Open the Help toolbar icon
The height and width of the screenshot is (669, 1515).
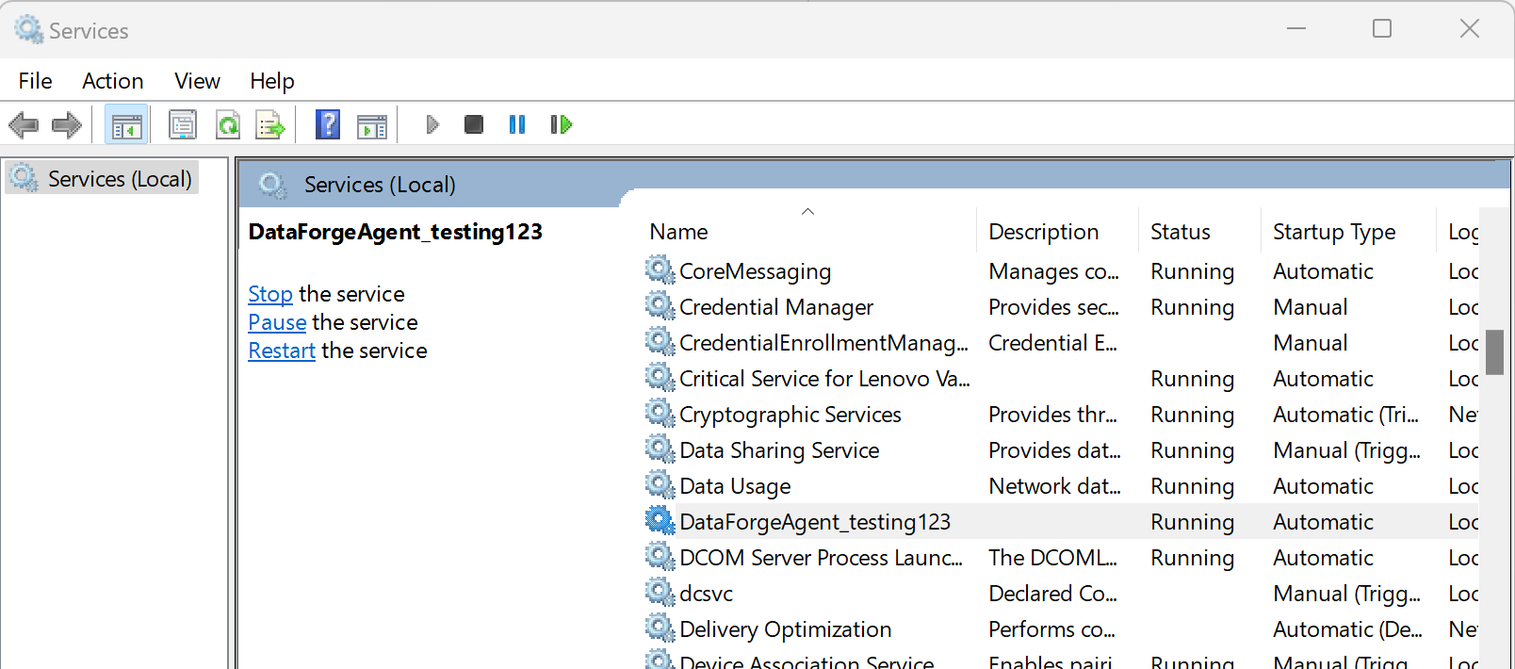pyautogui.click(x=328, y=124)
